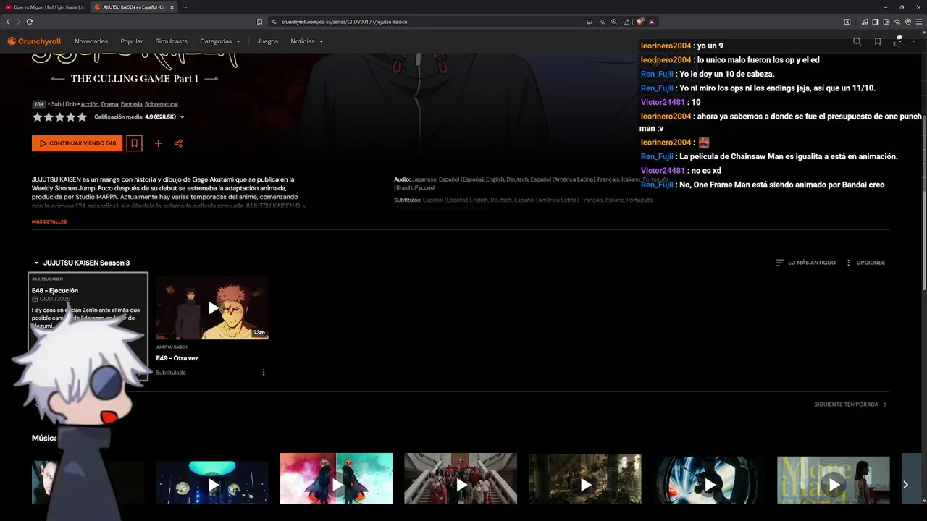This screenshot has width=927, height=521.
Task: Open the Juegos menu item
Action: tap(267, 41)
